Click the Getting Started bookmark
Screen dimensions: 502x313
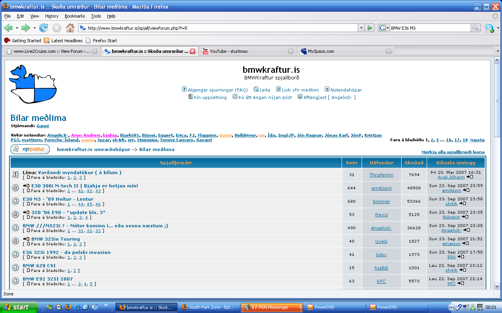(x=23, y=41)
